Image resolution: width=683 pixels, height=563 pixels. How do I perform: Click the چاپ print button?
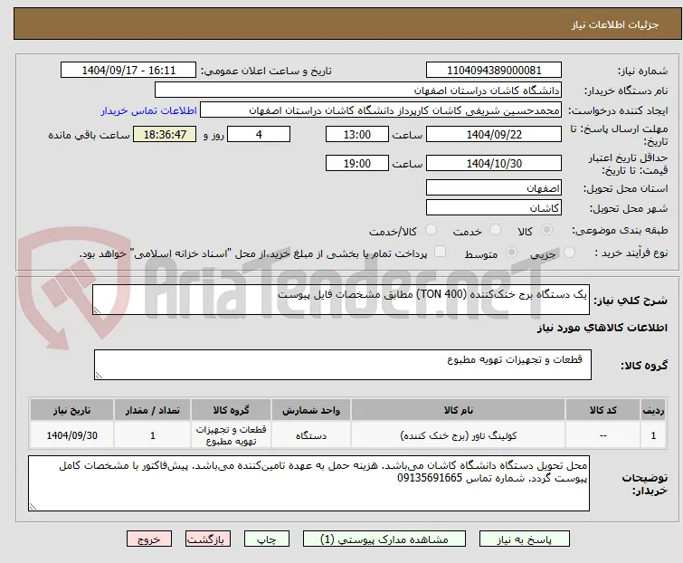[267, 539]
